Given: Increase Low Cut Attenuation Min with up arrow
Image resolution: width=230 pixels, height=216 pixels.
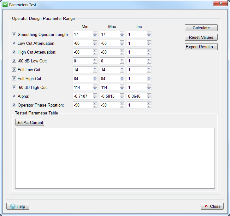Looking at the screenshot, I should pyautogui.click(x=95, y=42).
